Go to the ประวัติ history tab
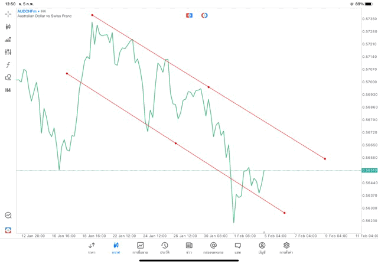Viewport: 378px width, 264px height. (x=164, y=248)
